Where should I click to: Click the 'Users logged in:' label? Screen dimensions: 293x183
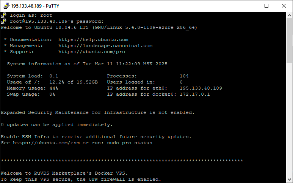tap(131, 82)
